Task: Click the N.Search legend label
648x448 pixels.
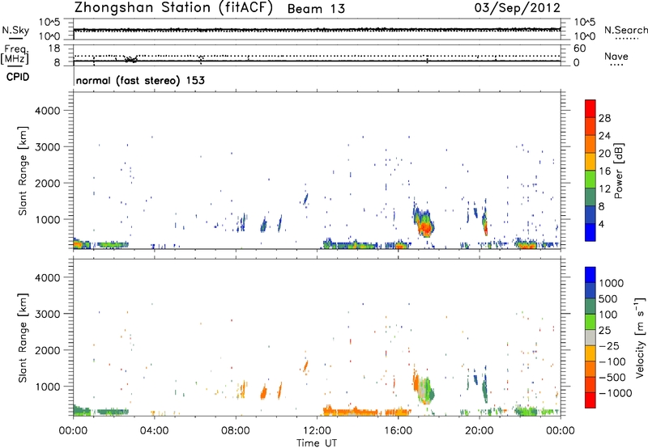Action: pyautogui.click(x=625, y=30)
